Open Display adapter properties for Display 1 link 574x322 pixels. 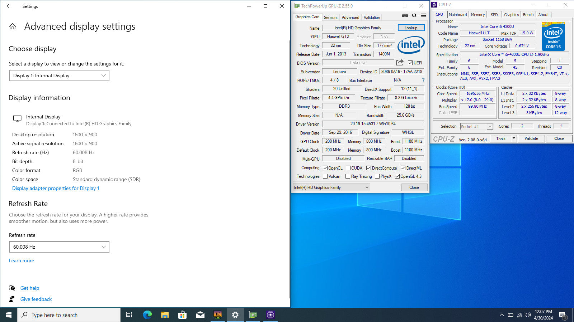[56, 188]
